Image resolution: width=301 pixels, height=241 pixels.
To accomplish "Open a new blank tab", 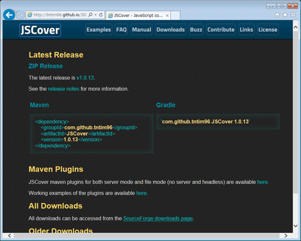I will 175,16.
